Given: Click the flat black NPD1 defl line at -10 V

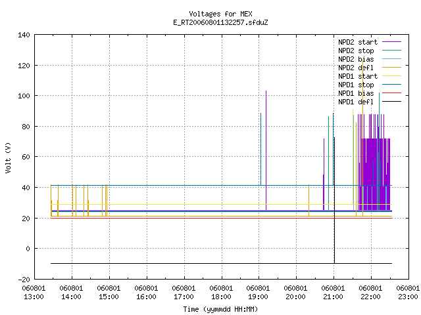Looking at the screenshot, I should tap(221, 263).
